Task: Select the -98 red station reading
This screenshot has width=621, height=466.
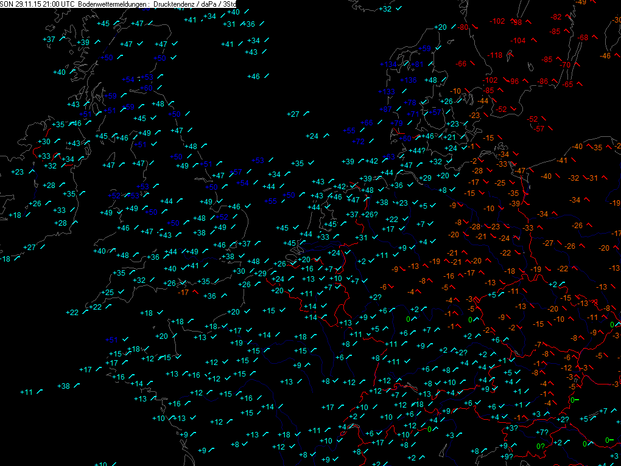Action: [x=517, y=23]
